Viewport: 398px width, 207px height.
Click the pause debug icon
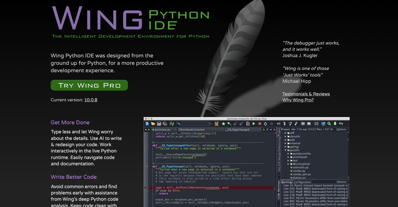(272, 123)
